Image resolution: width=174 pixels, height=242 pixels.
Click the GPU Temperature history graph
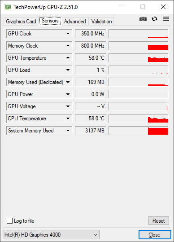coord(139,58)
